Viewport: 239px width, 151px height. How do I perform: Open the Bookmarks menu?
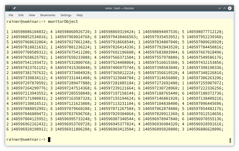point(48,15)
